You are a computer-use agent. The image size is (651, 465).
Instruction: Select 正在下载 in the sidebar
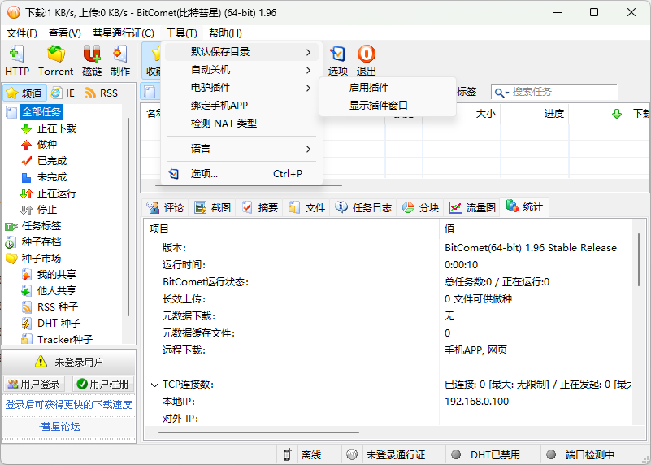(56, 128)
